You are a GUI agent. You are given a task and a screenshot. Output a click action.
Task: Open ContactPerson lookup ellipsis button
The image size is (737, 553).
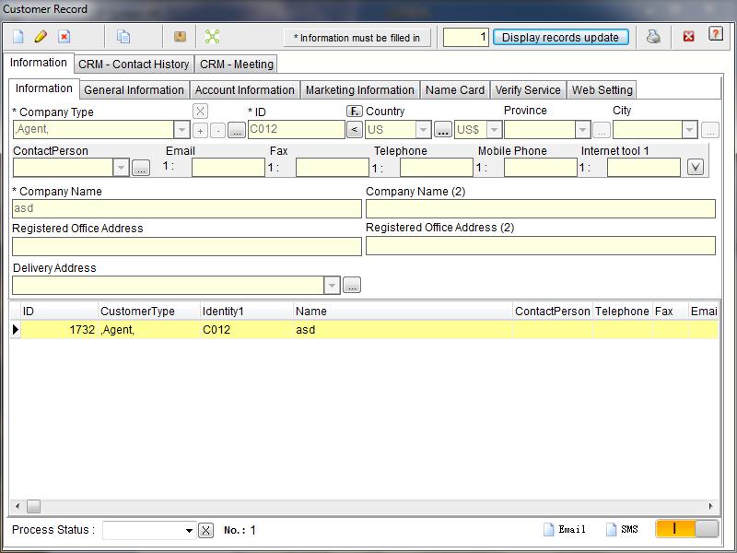[x=141, y=168]
